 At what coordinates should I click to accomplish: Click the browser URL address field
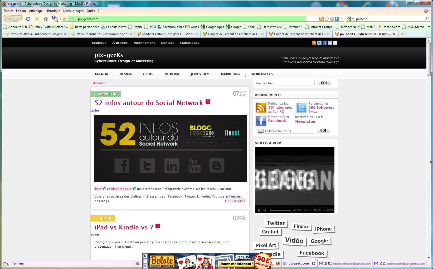coord(187,19)
